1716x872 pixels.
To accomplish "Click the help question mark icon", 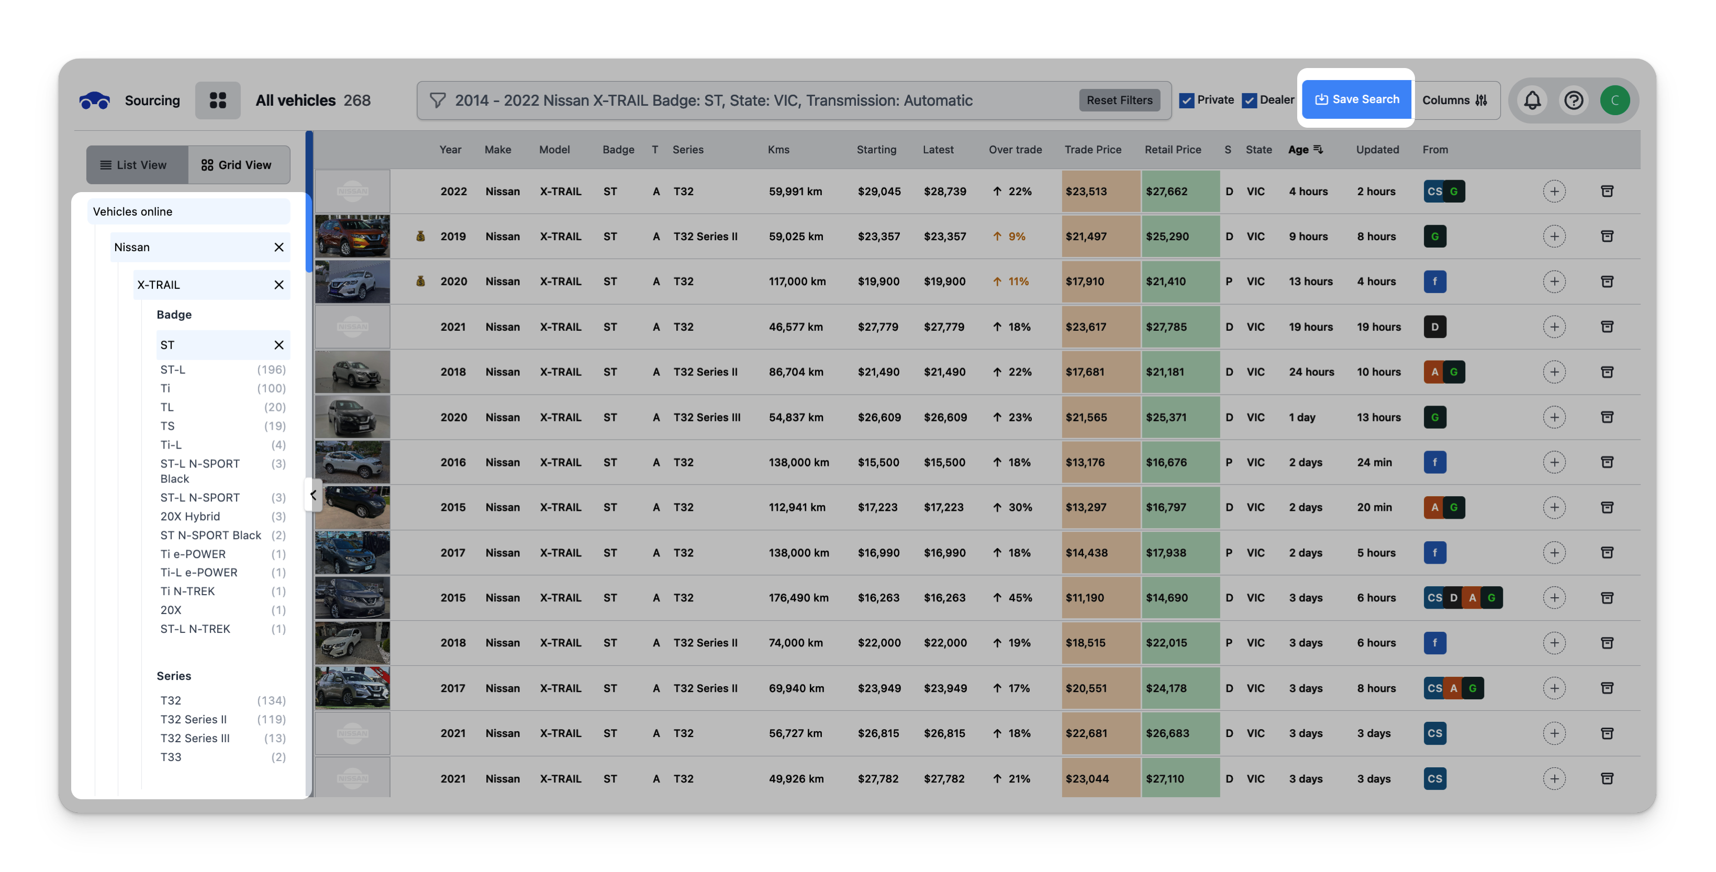I will coord(1574,100).
